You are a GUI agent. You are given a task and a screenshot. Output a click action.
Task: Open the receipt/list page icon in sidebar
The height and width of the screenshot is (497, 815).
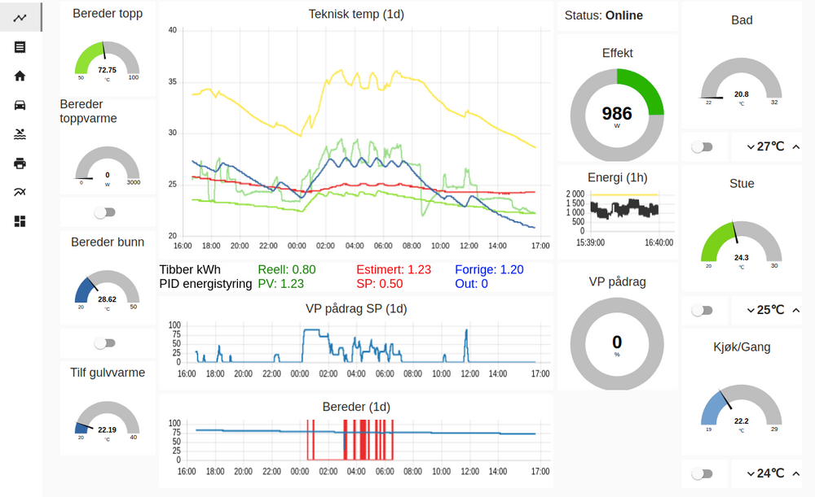click(20, 47)
